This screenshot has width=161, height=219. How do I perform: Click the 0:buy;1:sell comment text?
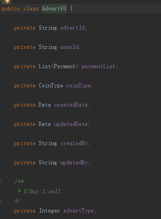[x=42, y=191]
